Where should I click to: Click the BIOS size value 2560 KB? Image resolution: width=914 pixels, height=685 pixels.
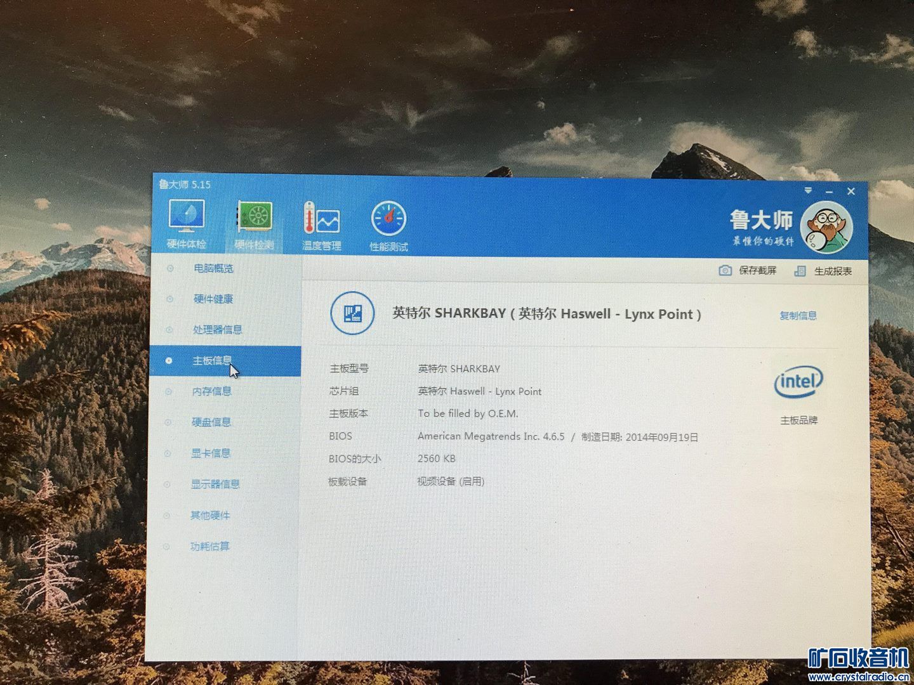[x=437, y=459]
